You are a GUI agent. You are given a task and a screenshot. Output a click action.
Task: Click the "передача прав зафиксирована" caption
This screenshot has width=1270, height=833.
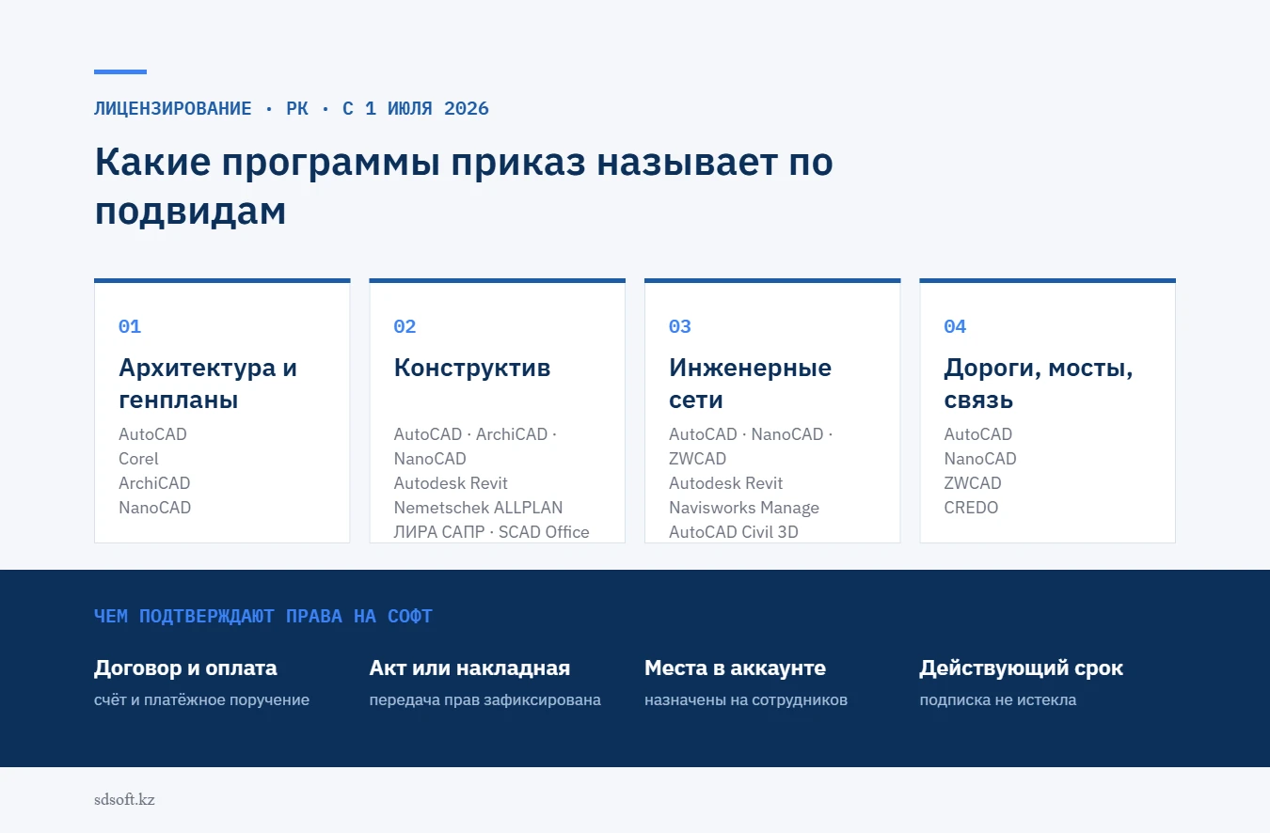[484, 700]
